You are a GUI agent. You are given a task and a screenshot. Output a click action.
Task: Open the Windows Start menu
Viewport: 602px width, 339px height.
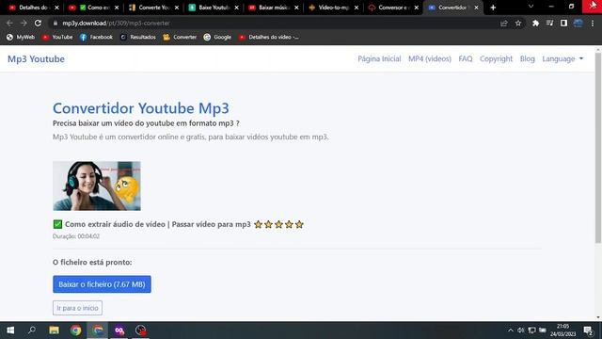10,331
